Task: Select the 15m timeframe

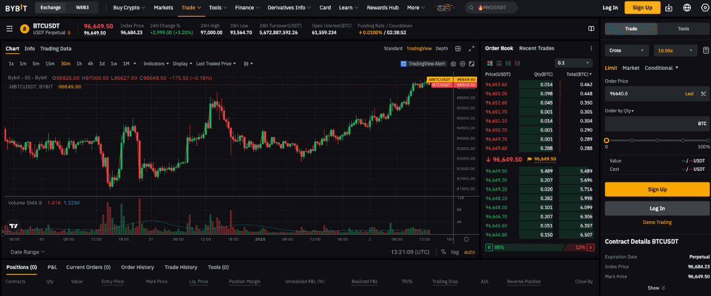Action: pyautogui.click(x=50, y=63)
